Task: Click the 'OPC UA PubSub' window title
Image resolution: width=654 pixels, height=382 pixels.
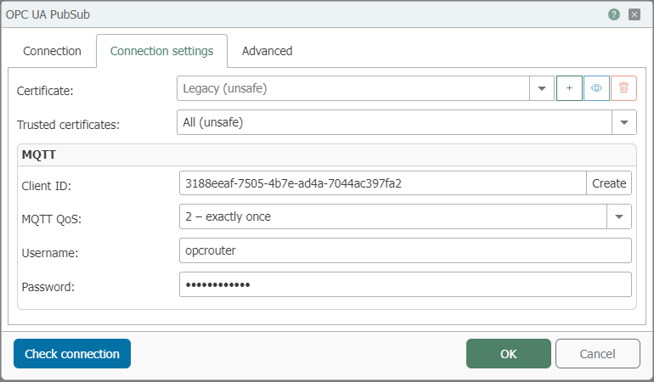Action: click(x=48, y=14)
